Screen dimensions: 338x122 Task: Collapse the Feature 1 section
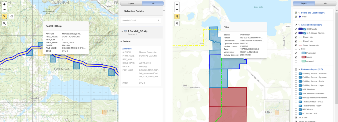pos(121,41)
